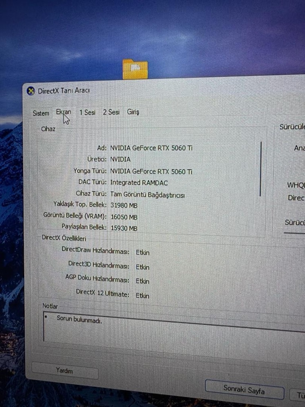This screenshot has height=407, width=305.
Task: Click the 15930 MB shared memory value
Action: [x=124, y=228]
